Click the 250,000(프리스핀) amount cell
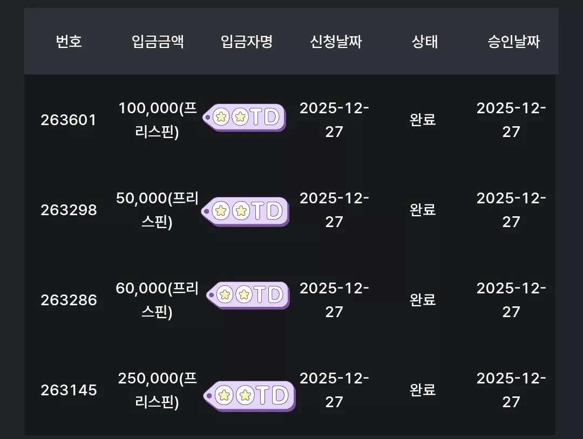Image resolution: width=583 pixels, height=439 pixels. 158,390
